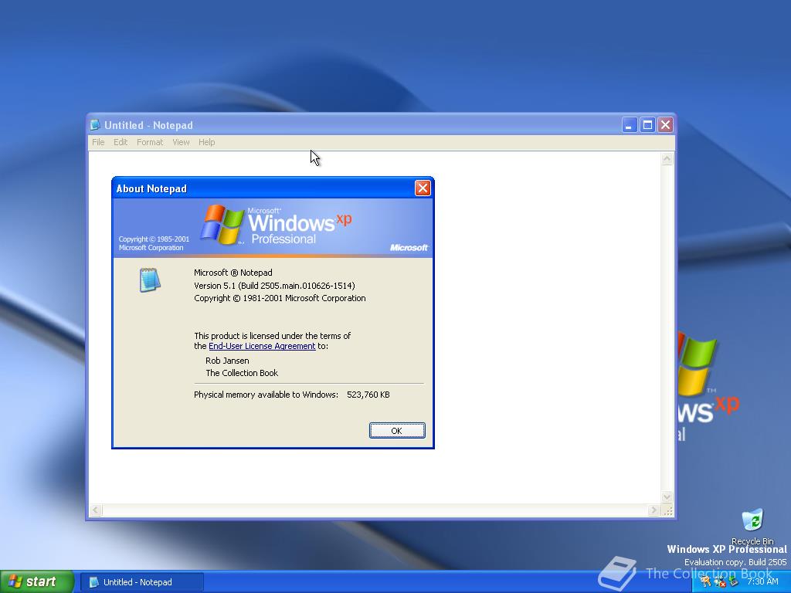
Task: Click the Notepad icon in About dialog
Action: 150,280
